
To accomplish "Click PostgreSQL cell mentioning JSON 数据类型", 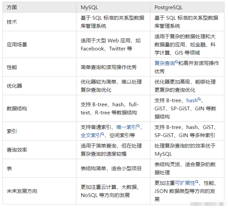I will pos(187,191).
